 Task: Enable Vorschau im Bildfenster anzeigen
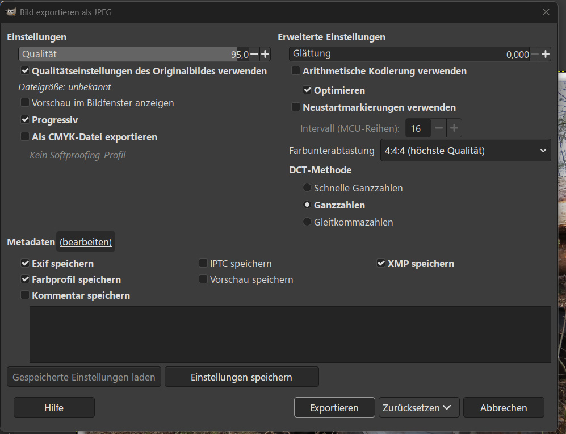click(25, 103)
